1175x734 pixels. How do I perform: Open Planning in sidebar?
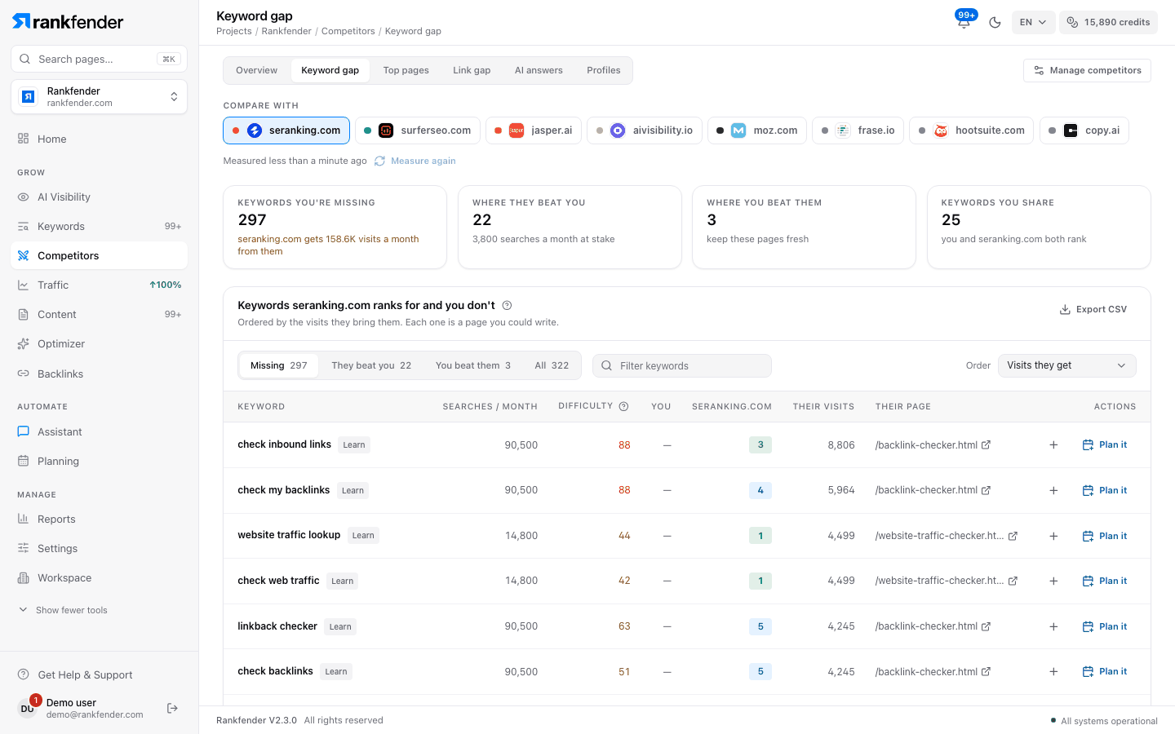99,461
